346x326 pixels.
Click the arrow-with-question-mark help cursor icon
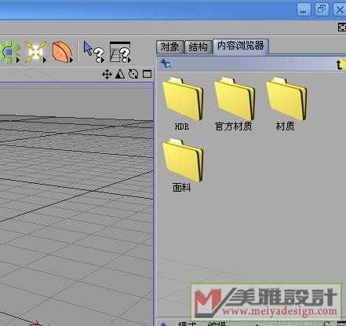pyautogui.click(x=93, y=52)
